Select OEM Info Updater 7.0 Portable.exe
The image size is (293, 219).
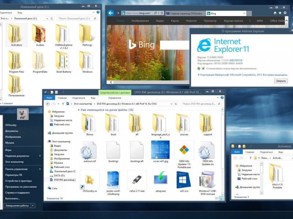pos(184,150)
